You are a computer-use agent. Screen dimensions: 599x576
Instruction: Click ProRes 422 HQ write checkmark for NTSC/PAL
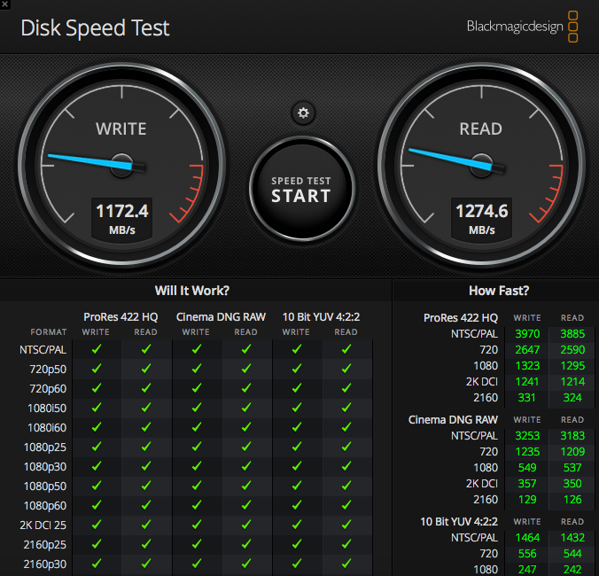97,349
